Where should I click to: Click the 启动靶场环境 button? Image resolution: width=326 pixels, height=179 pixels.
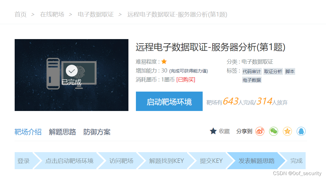[x=169, y=101]
